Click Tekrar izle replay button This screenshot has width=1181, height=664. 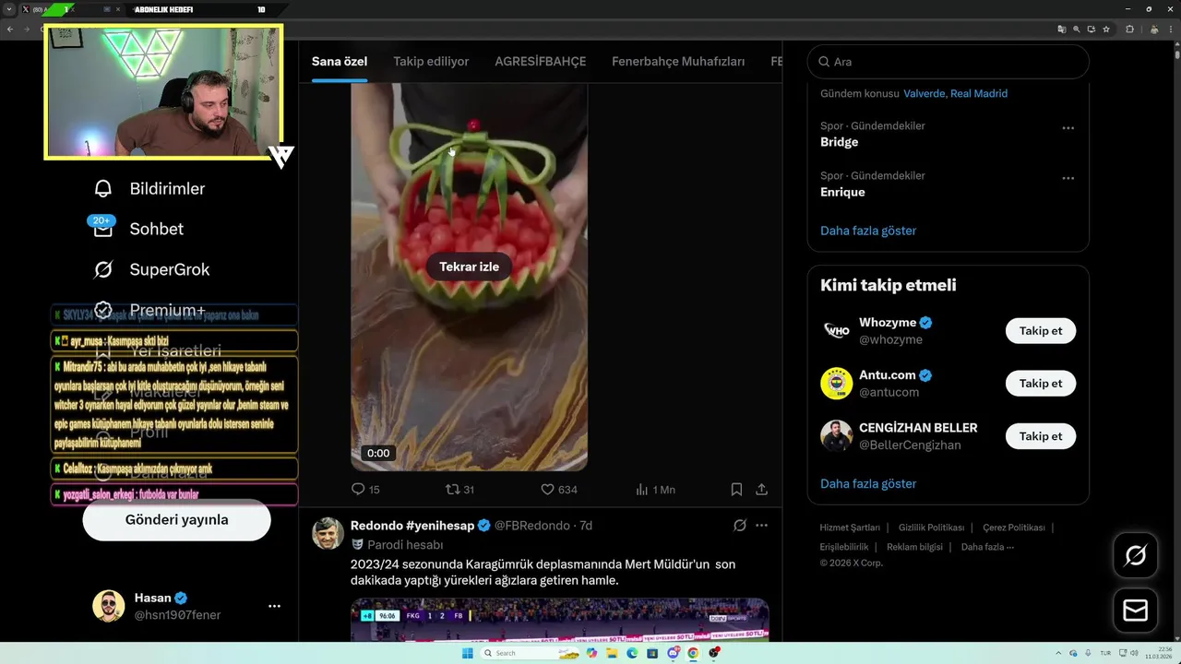pyautogui.click(x=469, y=267)
